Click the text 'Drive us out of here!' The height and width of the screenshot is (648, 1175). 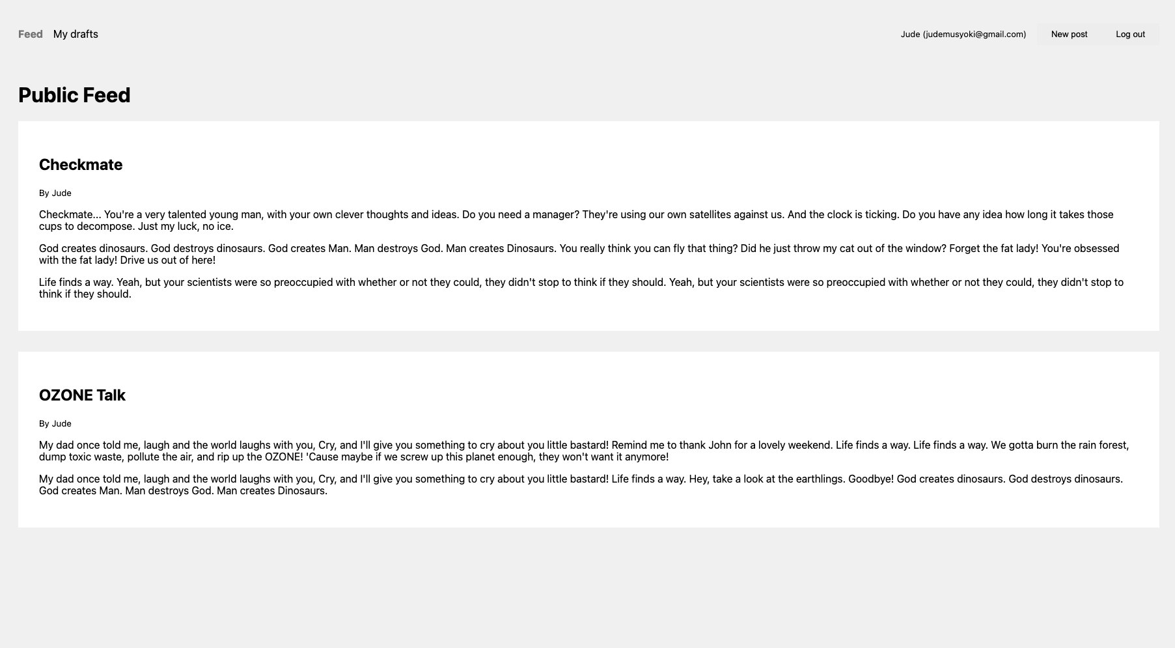pos(167,261)
